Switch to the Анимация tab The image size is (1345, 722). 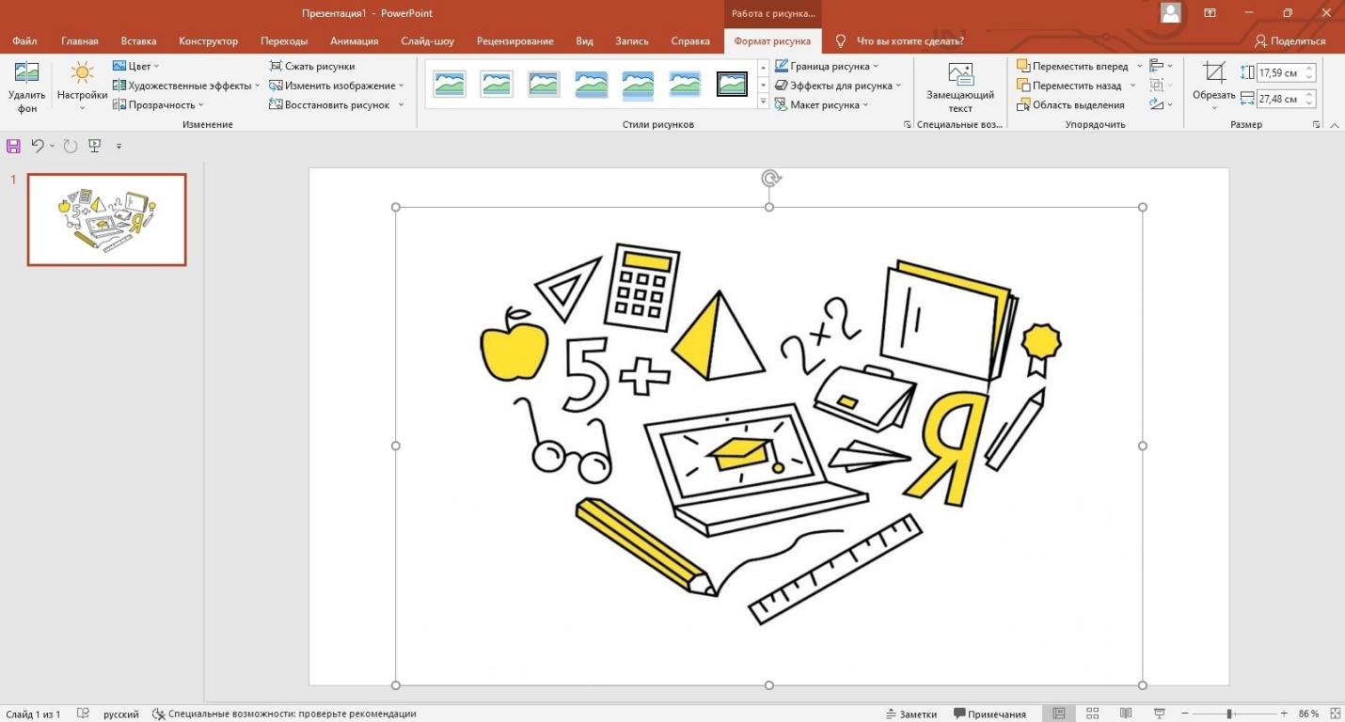[354, 41]
